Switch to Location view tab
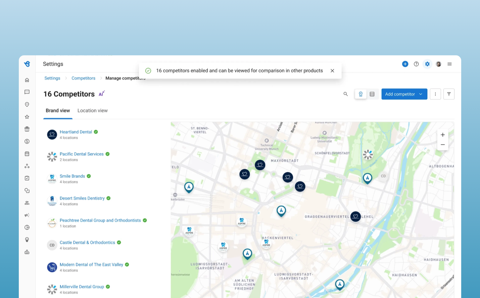This screenshot has width=480, height=298. tap(93, 110)
